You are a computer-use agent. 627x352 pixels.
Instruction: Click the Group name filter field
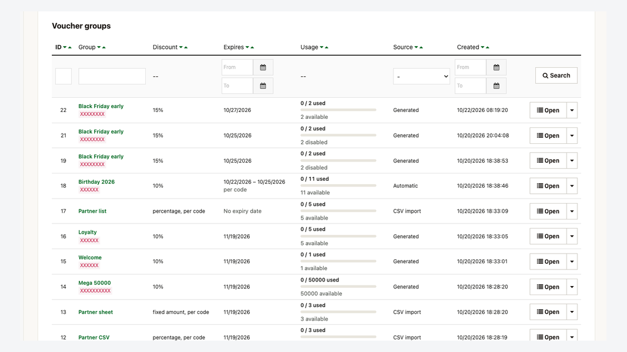coord(112,76)
